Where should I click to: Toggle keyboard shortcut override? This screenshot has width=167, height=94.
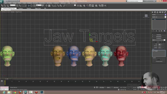tap(49, 5)
